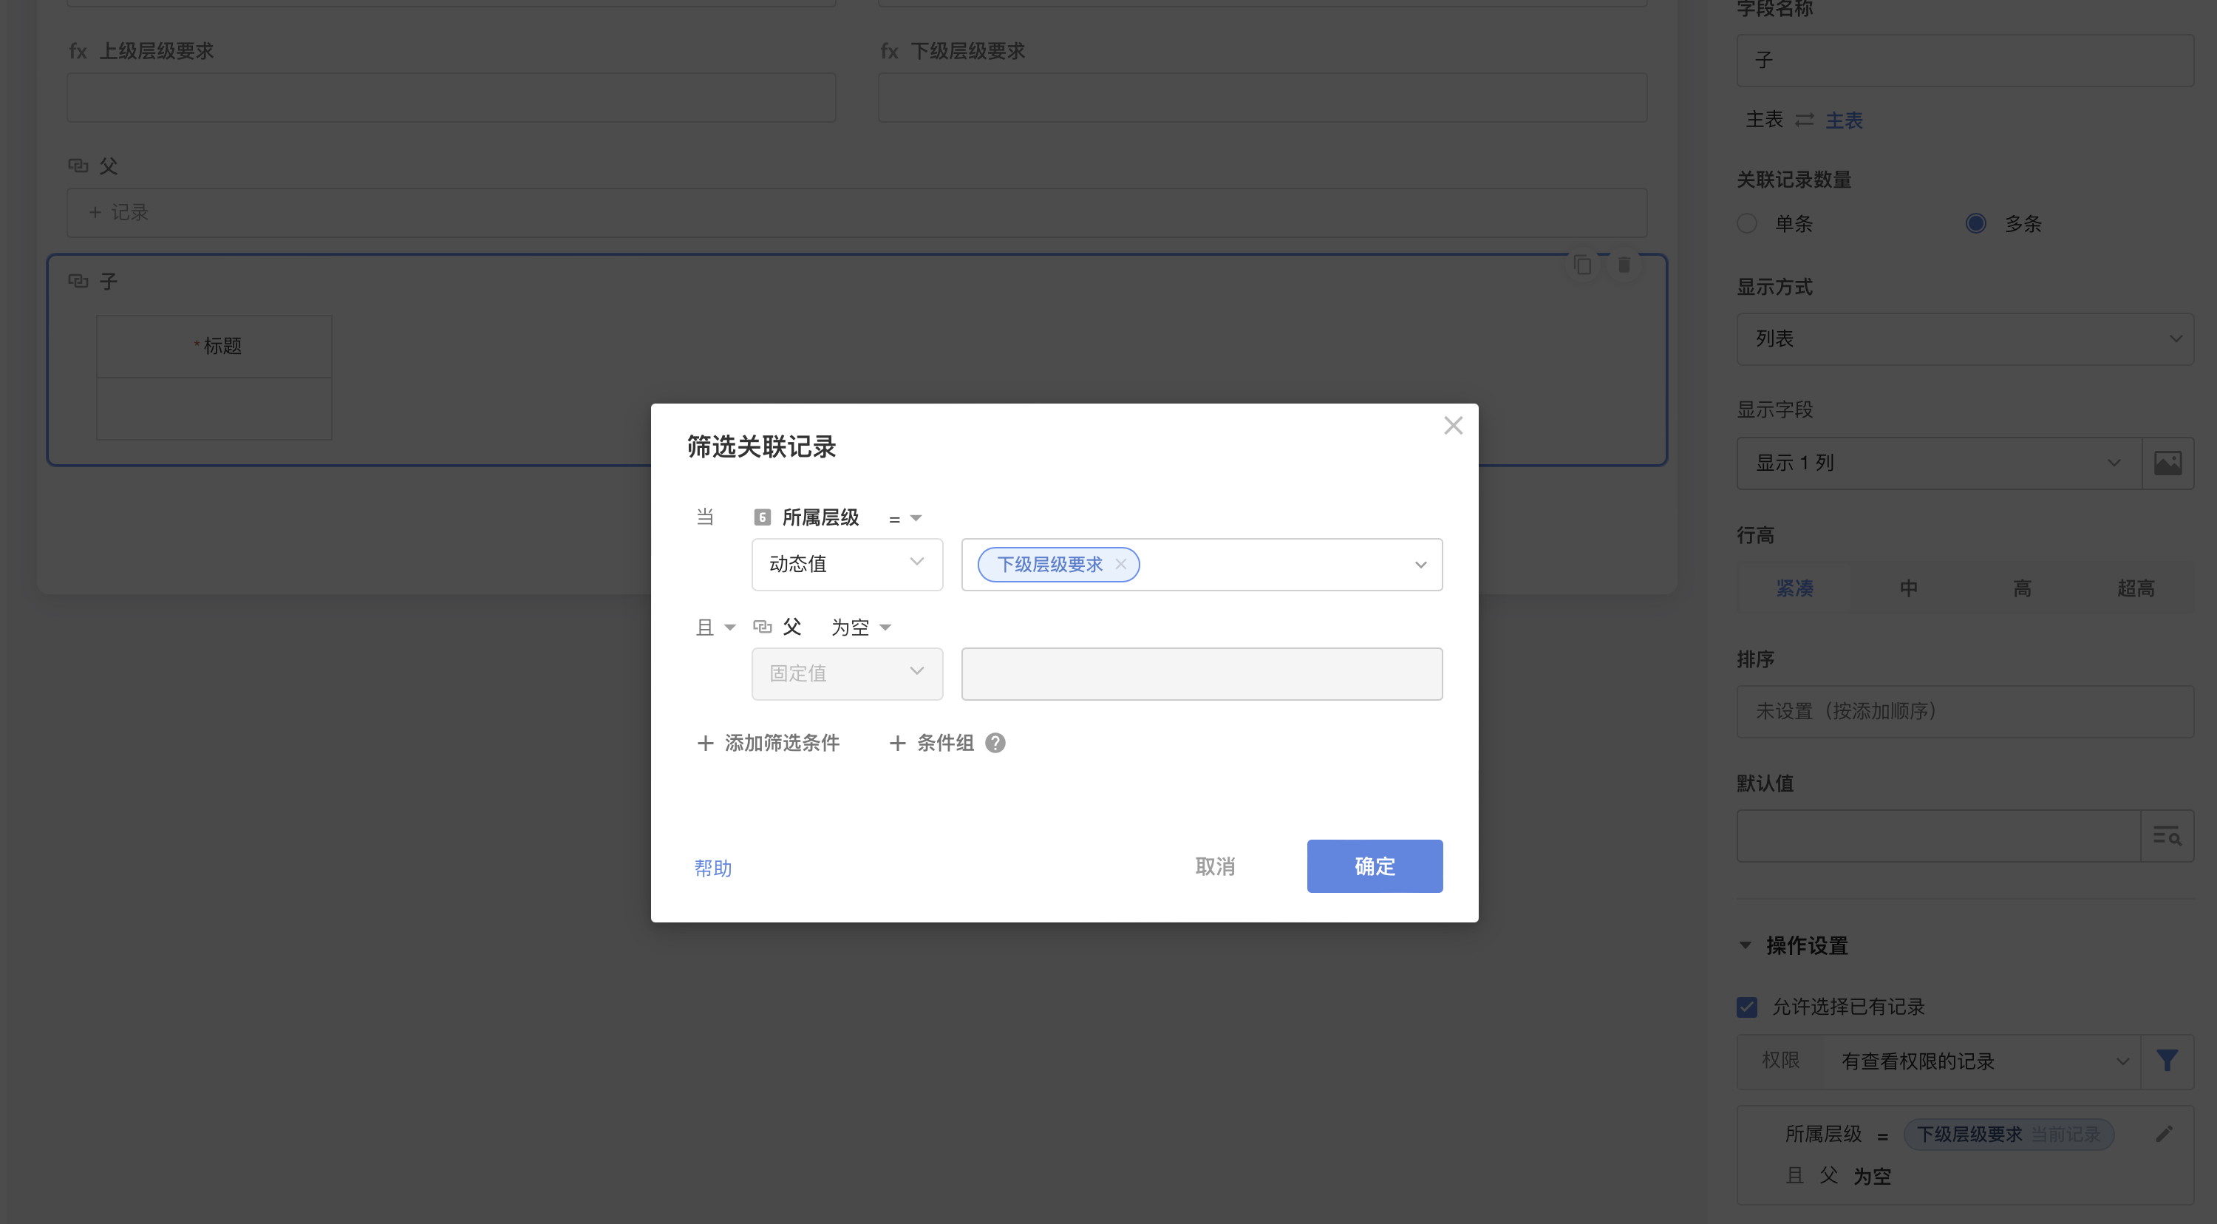2217x1224 pixels.
Task: Collapse the 操作设置 section
Action: [1746, 945]
